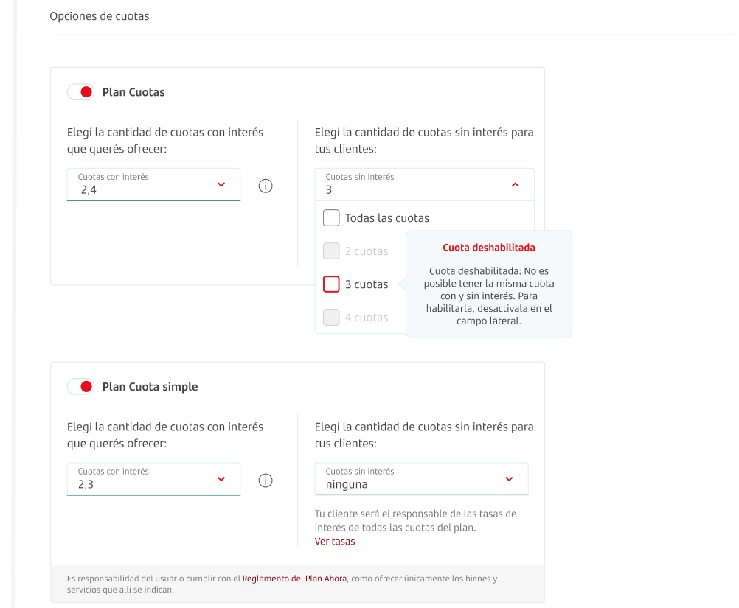Click the red down chevron of 2,4 dropdown
The height and width of the screenshot is (608, 739).
click(x=221, y=185)
